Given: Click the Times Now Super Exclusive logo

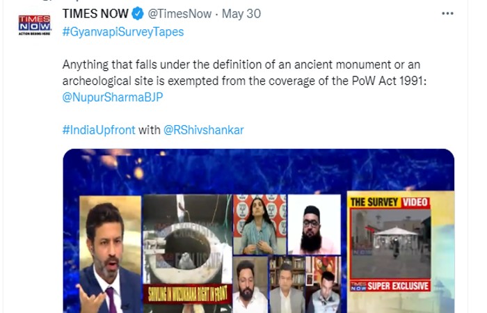Looking at the screenshot, I should [389, 284].
